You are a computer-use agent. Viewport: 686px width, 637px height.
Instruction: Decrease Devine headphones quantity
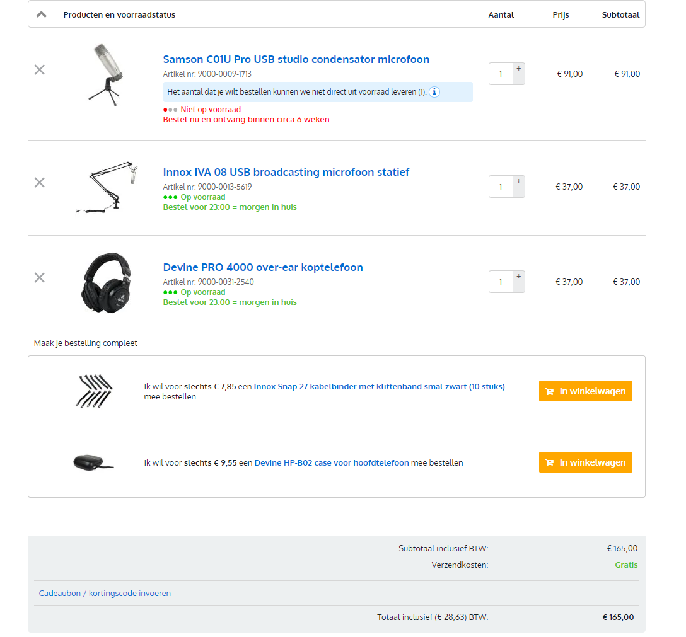(x=518, y=287)
